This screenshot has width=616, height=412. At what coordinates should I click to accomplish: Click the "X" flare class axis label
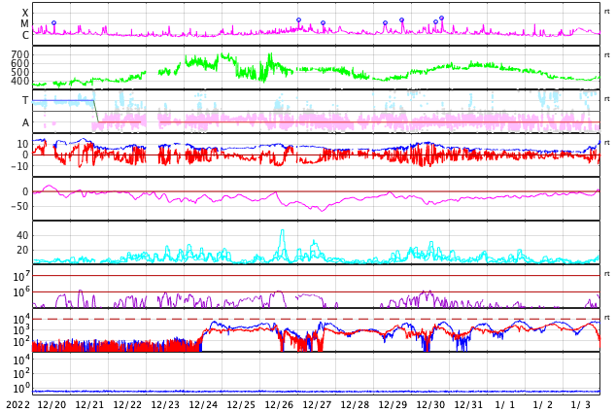(25, 13)
